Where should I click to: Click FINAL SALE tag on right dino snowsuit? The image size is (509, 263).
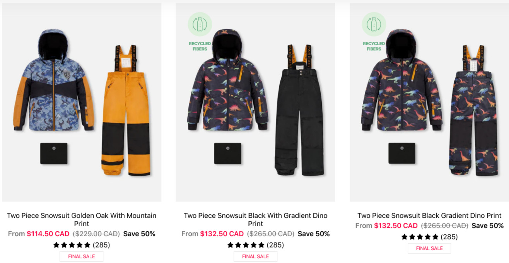click(x=429, y=248)
